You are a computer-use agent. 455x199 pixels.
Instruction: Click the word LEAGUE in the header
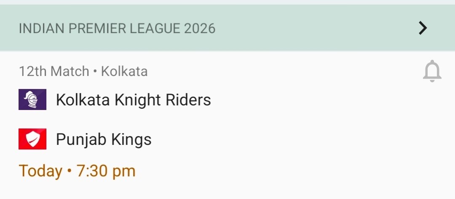153,29
